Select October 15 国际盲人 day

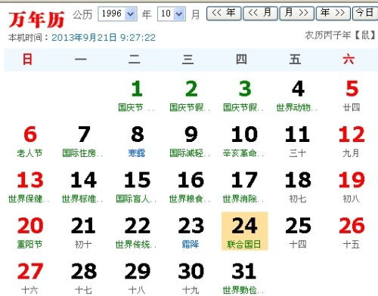pyautogui.click(x=137, y=187)
